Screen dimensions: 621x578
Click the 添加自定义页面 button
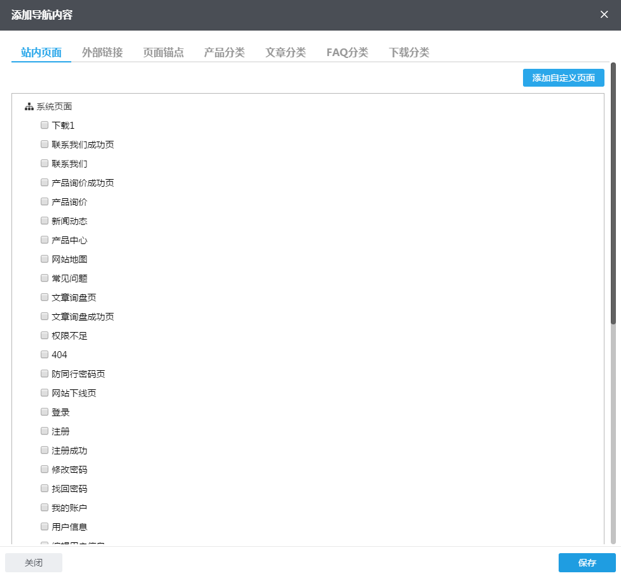[x=563, y=77]
